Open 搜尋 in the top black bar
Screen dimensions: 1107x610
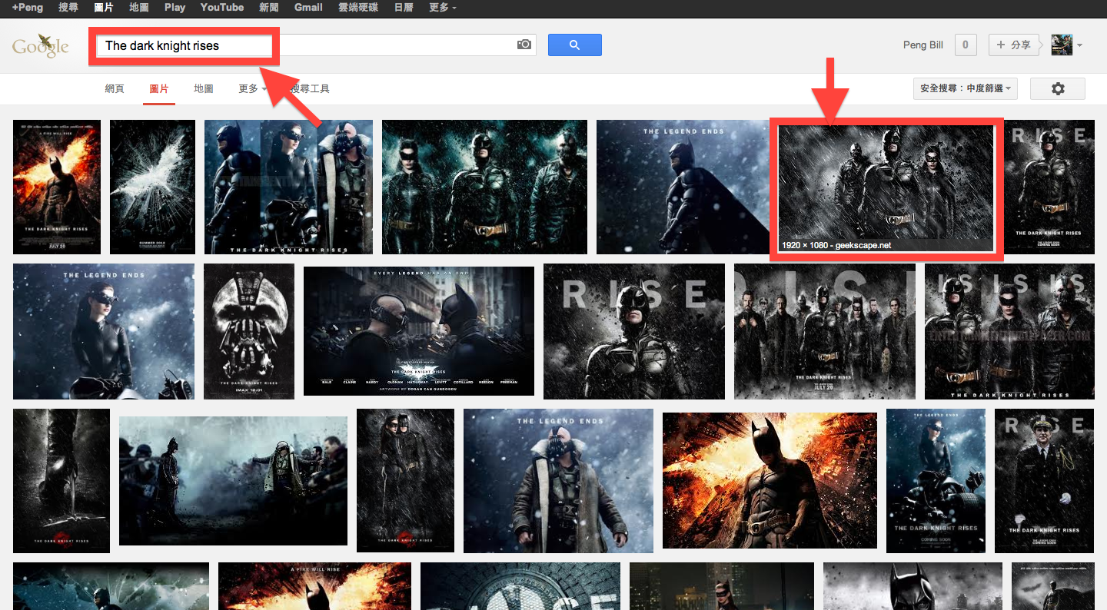[68, 7]
